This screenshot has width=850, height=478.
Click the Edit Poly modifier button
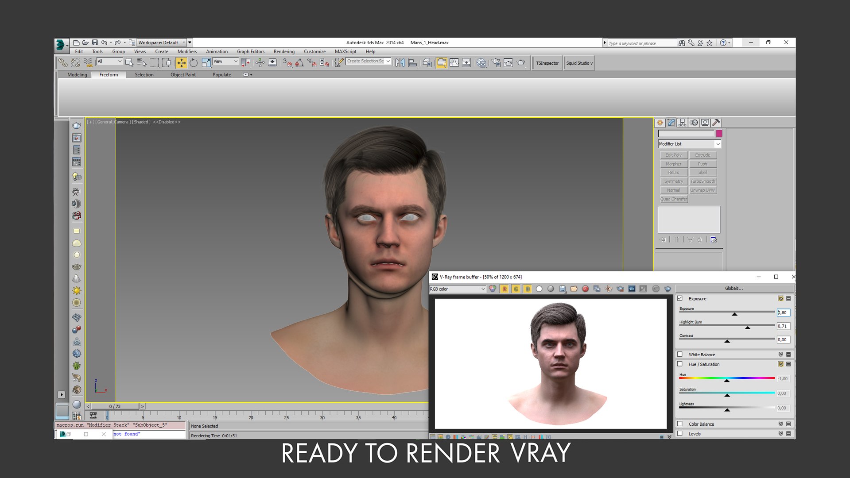click(x=673, y=155)
